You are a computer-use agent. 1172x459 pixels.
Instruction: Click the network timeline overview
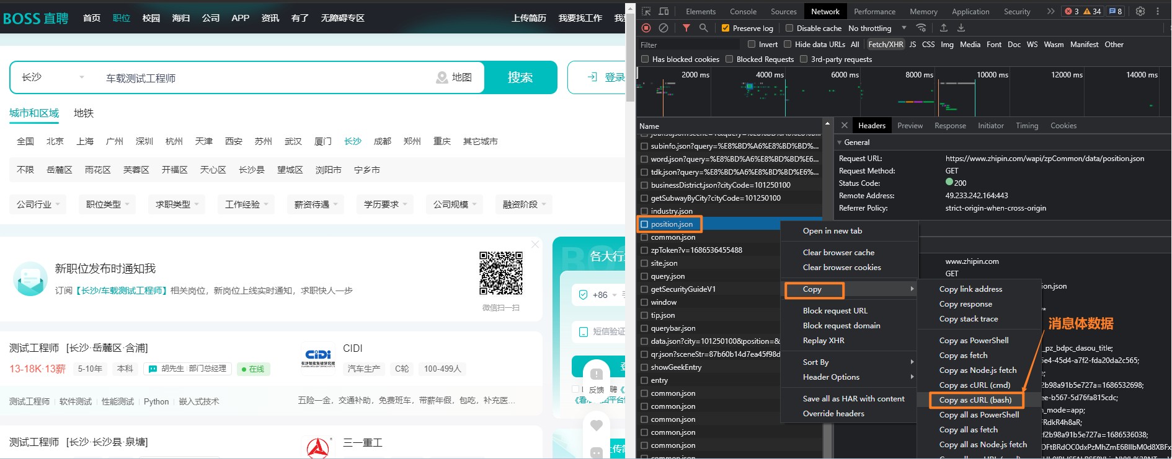click(x=903, y=92)
